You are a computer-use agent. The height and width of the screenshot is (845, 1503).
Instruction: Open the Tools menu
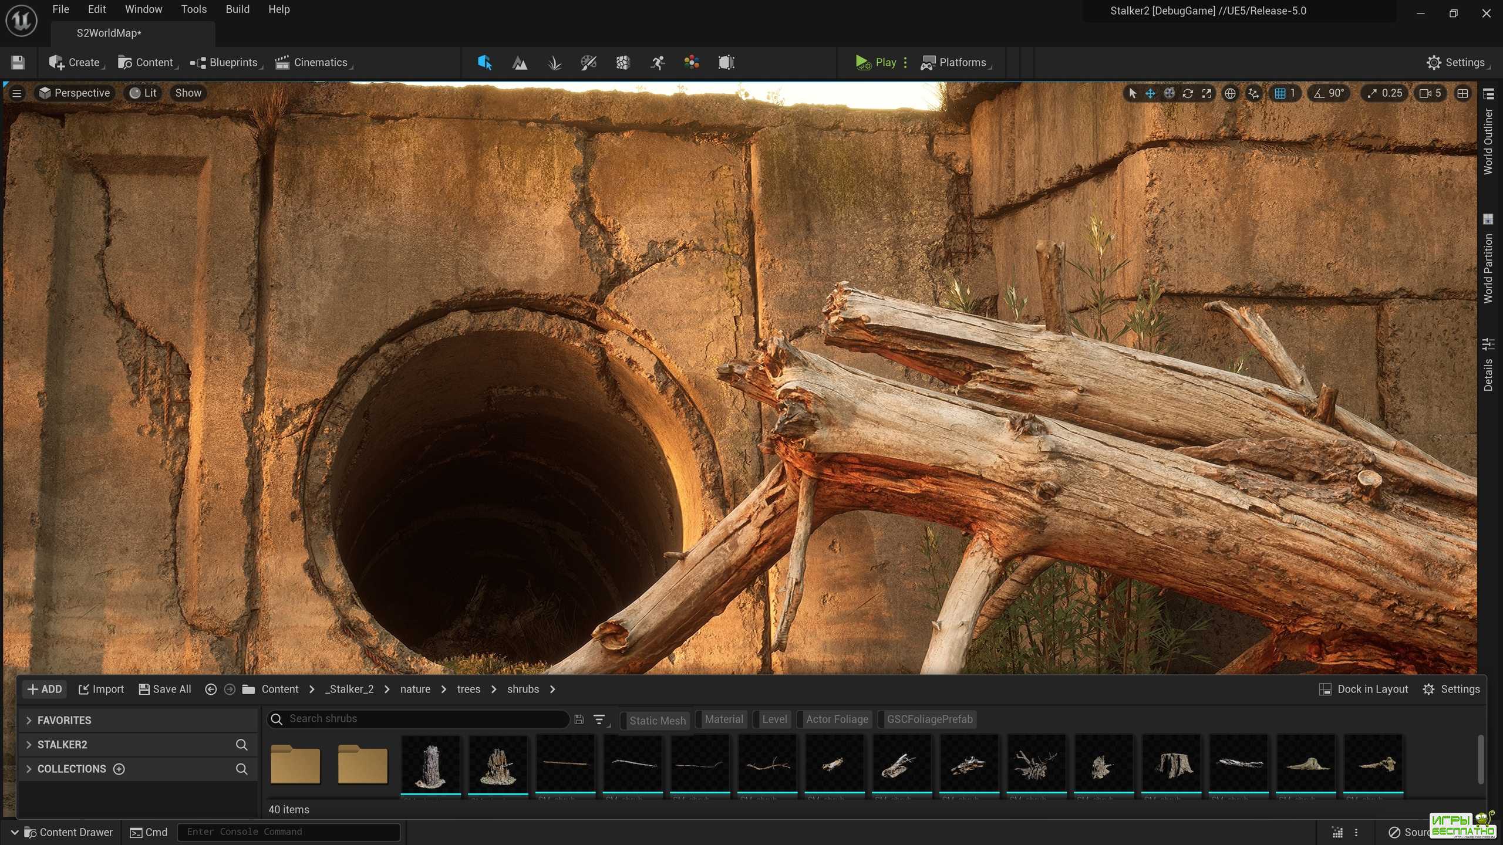194,9
